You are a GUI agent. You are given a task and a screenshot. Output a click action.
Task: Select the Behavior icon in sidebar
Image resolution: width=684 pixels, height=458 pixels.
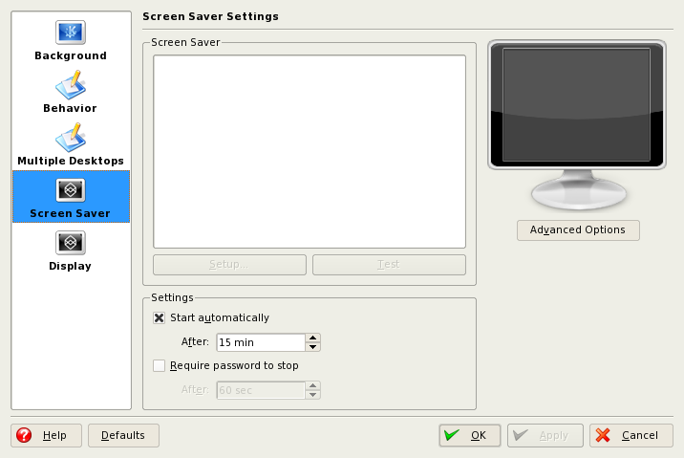tap(71, 86)
